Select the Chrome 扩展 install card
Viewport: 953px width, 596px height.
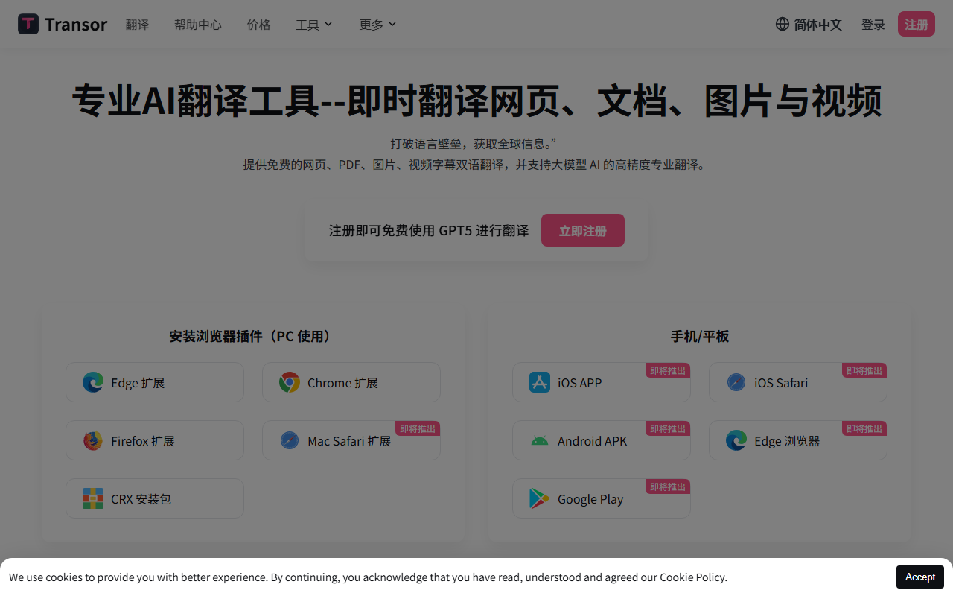[351, 382]
